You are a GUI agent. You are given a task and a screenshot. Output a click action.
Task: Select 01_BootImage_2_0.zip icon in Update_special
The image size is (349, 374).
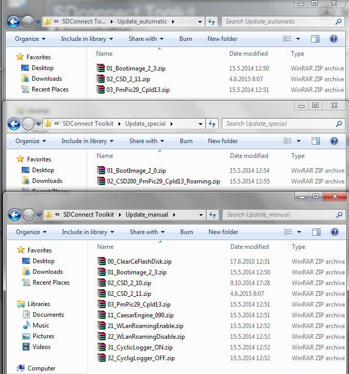pyautogui.click(x=101, y=170)
